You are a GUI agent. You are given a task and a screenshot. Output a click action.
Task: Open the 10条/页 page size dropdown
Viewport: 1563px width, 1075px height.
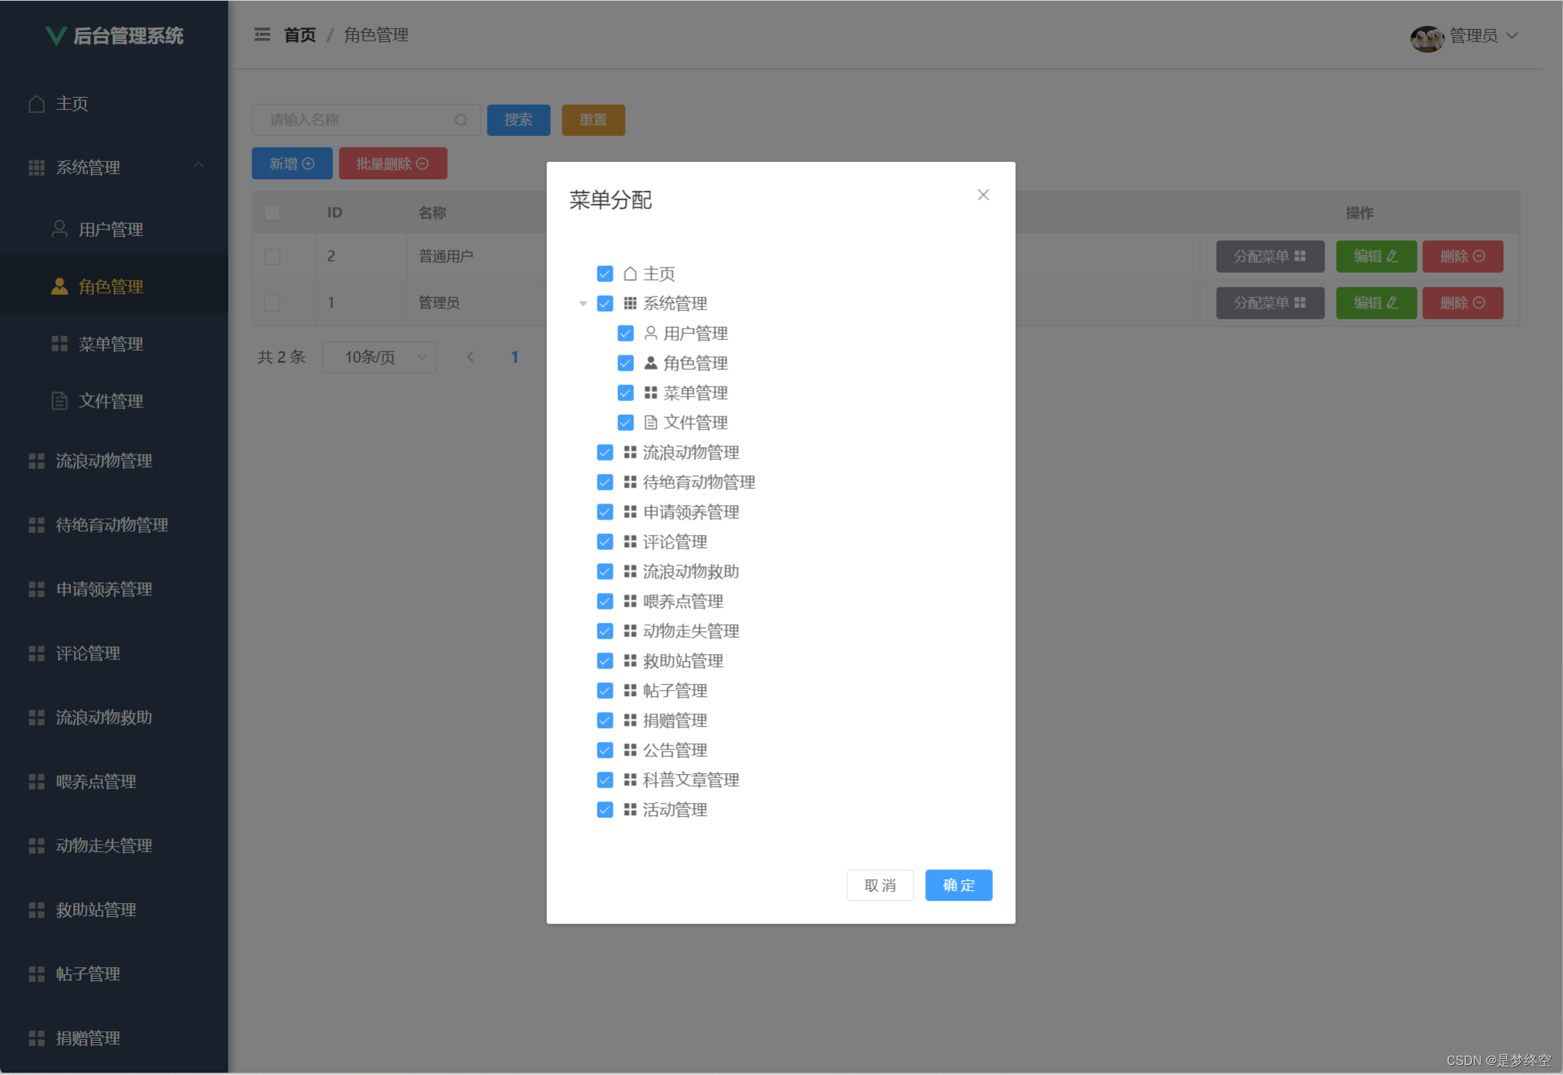(378, 357)
